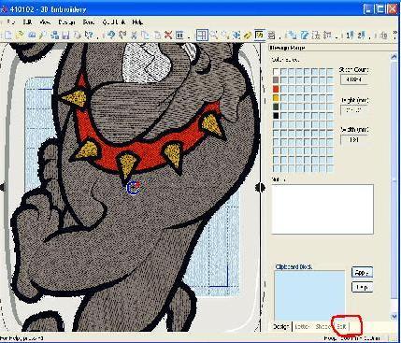Screen dimensions: 401x343
Task: Click inside the Notes text box
Action: pos(322,209)
